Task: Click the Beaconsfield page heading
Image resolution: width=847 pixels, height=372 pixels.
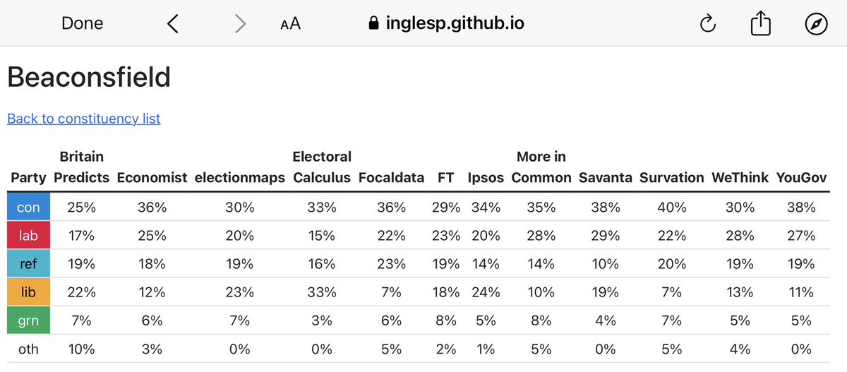Action: point(89,77)
